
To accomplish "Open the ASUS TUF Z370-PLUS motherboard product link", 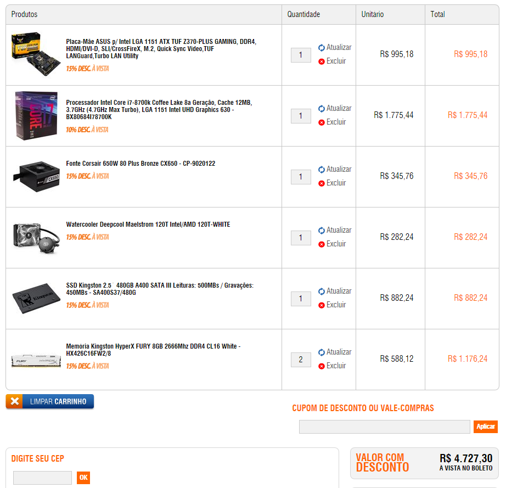I will tap(161, 49).
